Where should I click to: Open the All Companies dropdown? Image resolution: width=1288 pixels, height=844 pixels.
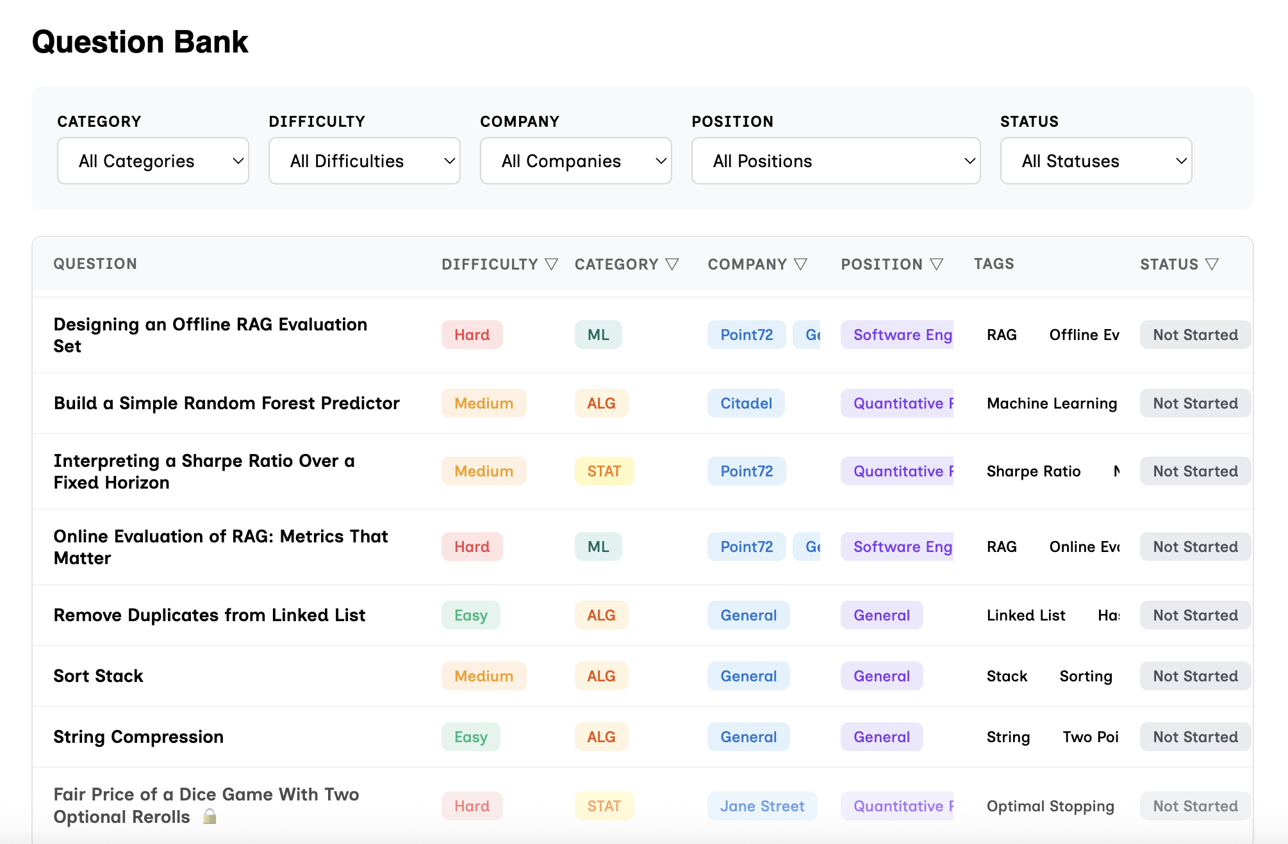click(x=575, y=161)
